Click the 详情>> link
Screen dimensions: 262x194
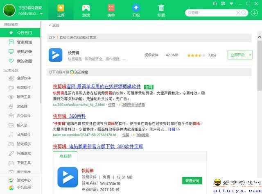(x=174, y=129)
